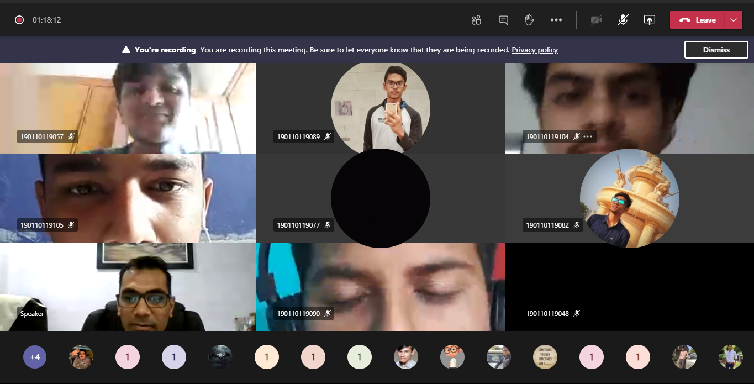Expand the +4 overflow participants
Screen dimensions: 754x384
click(35, 357)
